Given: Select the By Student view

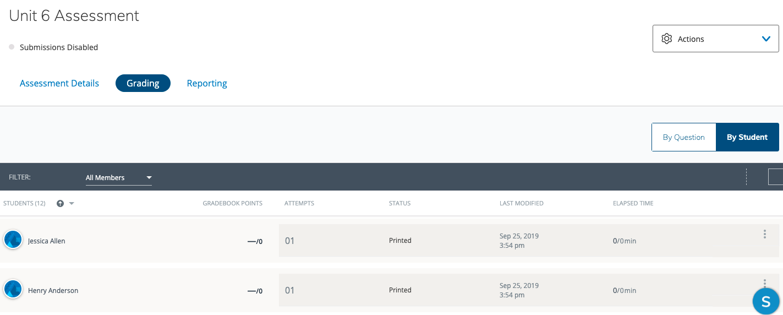Looking at the screenshot, I should click(x=747, y=137).
